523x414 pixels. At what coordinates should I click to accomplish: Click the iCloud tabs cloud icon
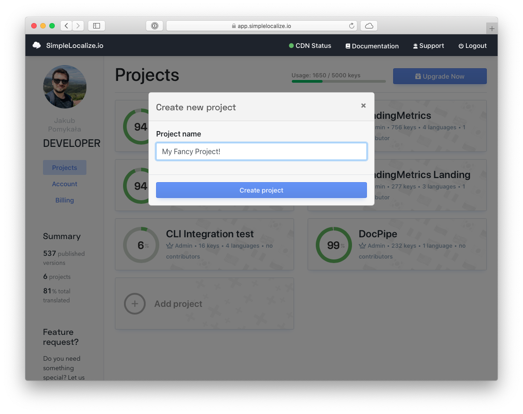click(x=369, y=26)
